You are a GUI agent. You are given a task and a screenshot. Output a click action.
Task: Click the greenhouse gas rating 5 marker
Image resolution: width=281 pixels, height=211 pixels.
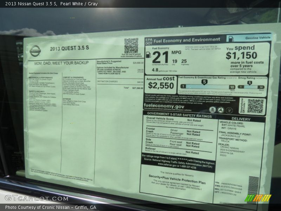(204, 82)
